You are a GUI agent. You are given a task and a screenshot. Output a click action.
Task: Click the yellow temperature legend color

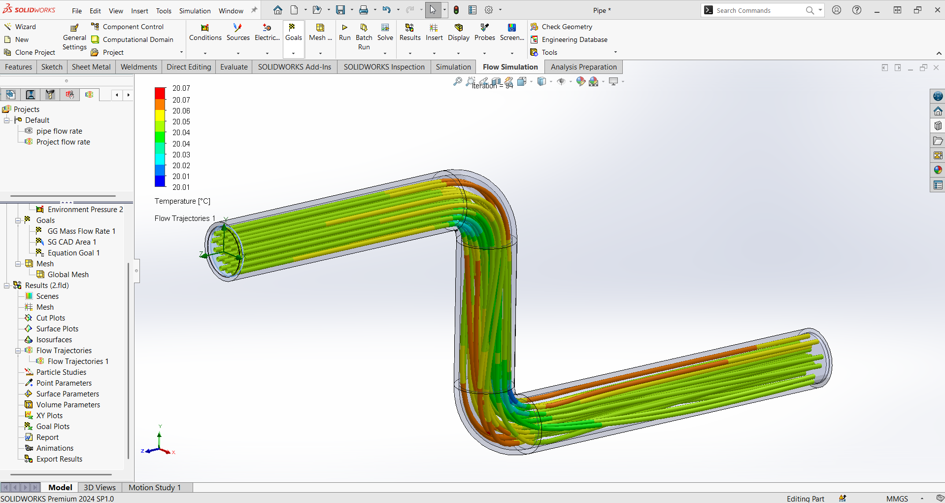160,115
